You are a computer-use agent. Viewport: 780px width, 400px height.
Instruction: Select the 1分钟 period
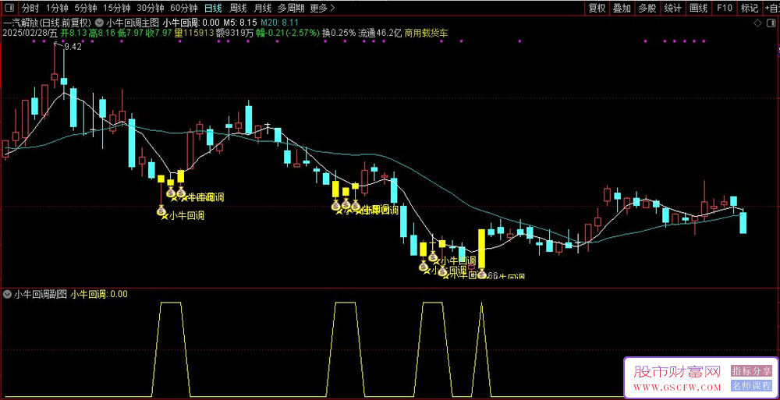(x=57, y=8)
